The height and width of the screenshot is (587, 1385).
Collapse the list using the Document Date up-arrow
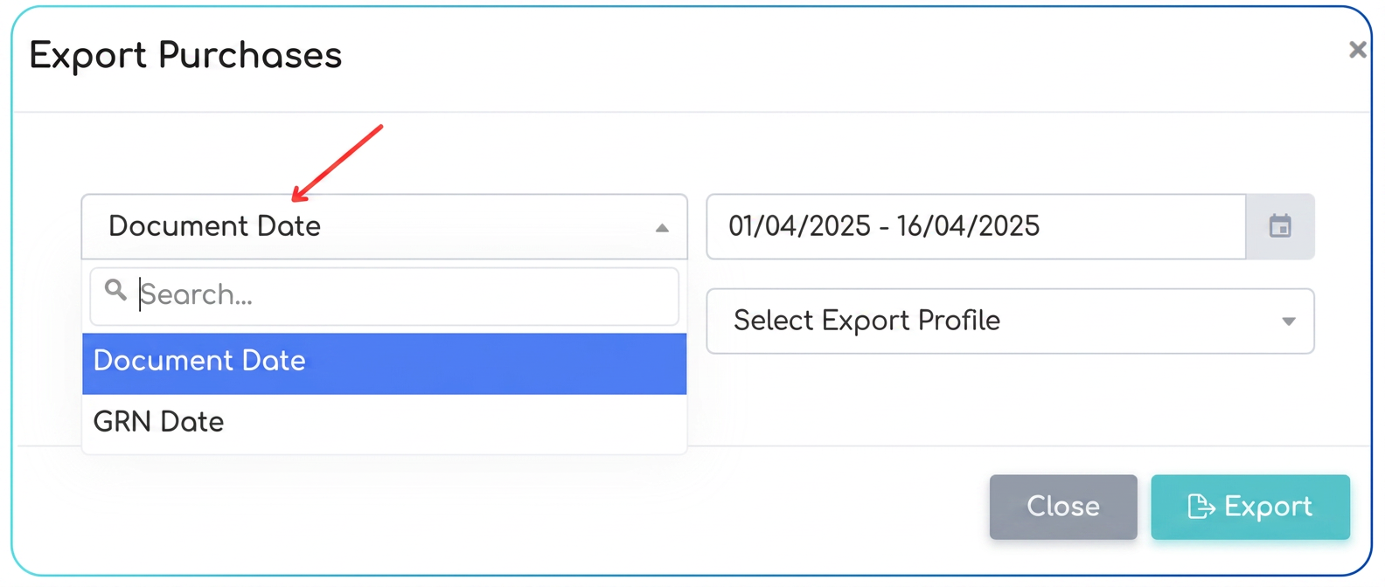(662, 228)
